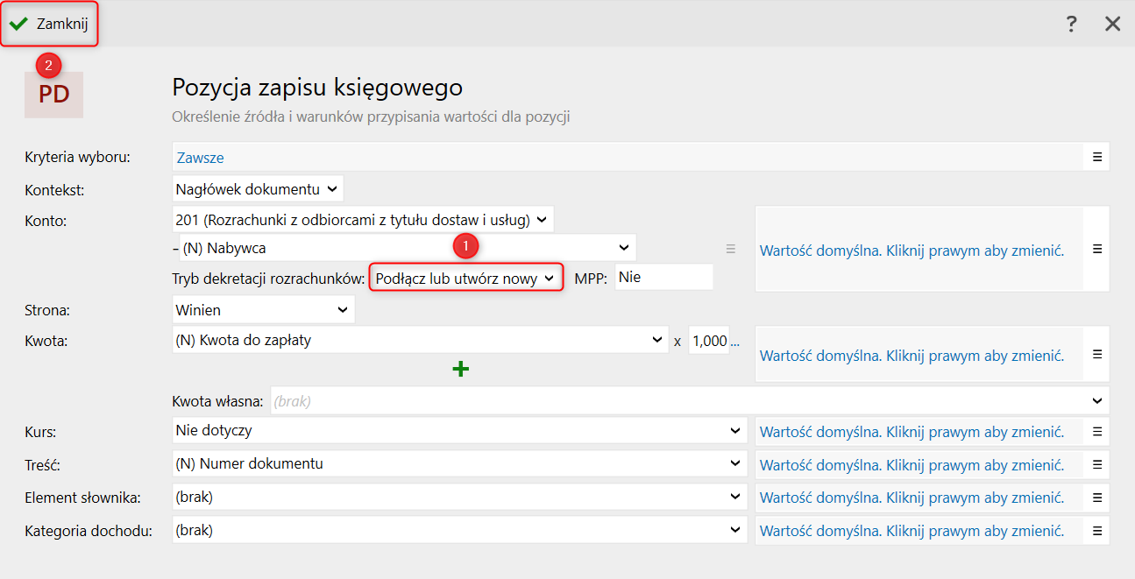This screenshot has height=579, width=1135.
Task: Open the hamburger menu for Kategoria dochodu
Action: (1096, 531)
